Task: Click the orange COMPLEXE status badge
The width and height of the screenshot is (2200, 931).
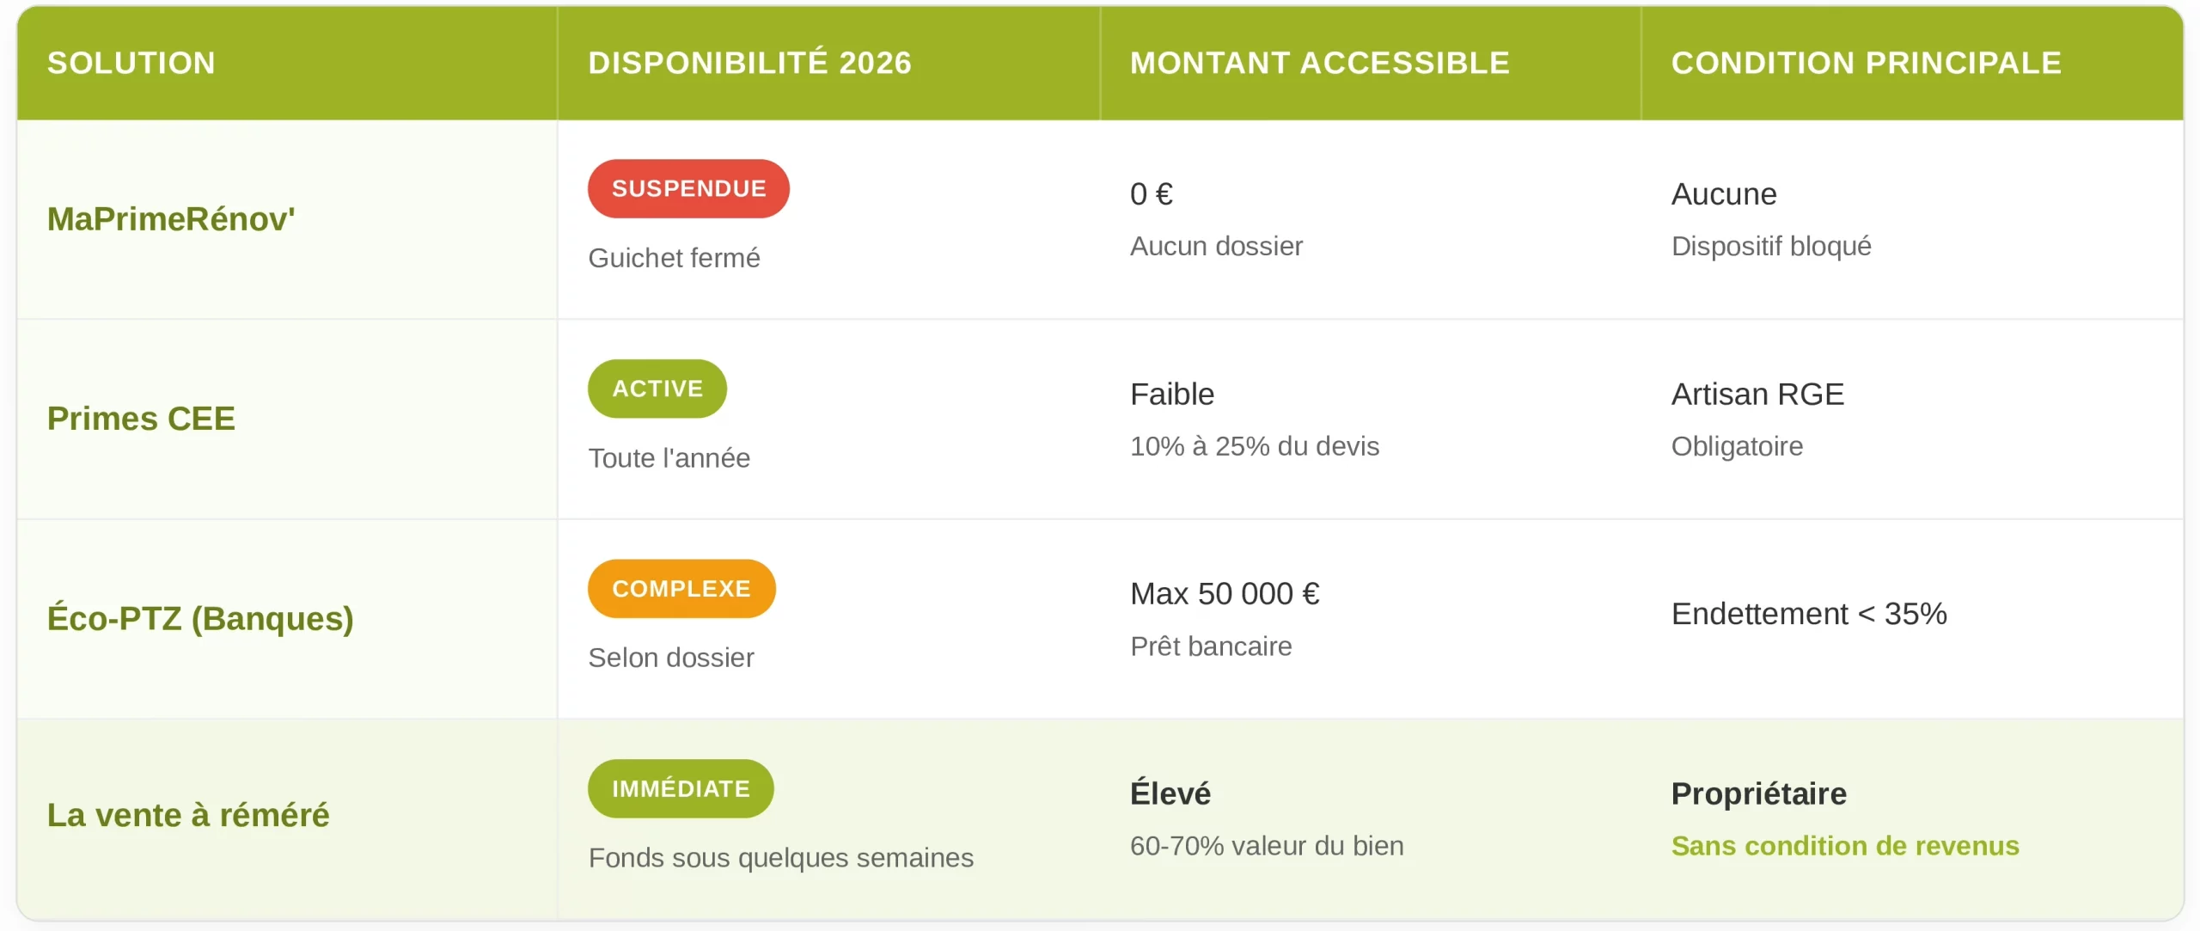Action: pos(681,589)
